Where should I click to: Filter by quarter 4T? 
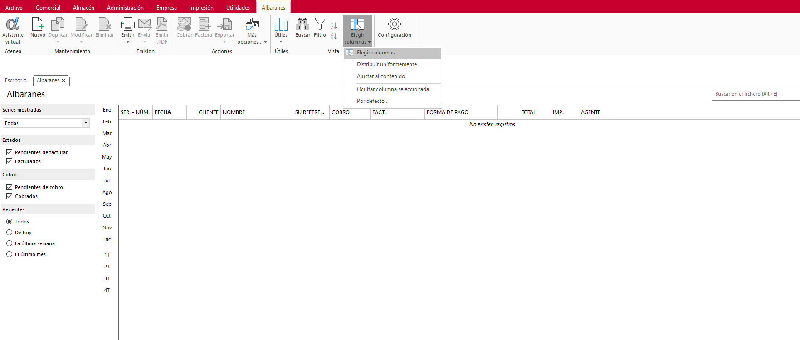(107, 290)
